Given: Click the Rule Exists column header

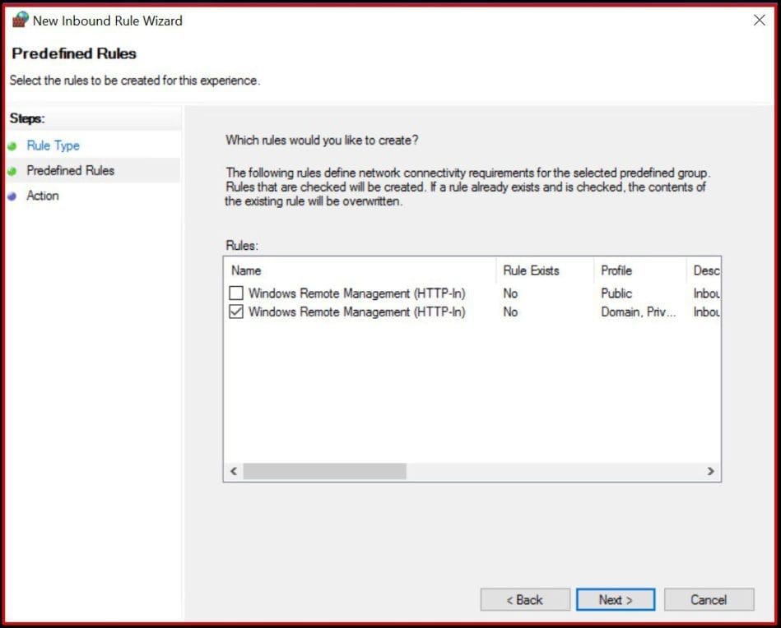Looking at the screenshot, I should pyautogui.click(x=530, y=270).
